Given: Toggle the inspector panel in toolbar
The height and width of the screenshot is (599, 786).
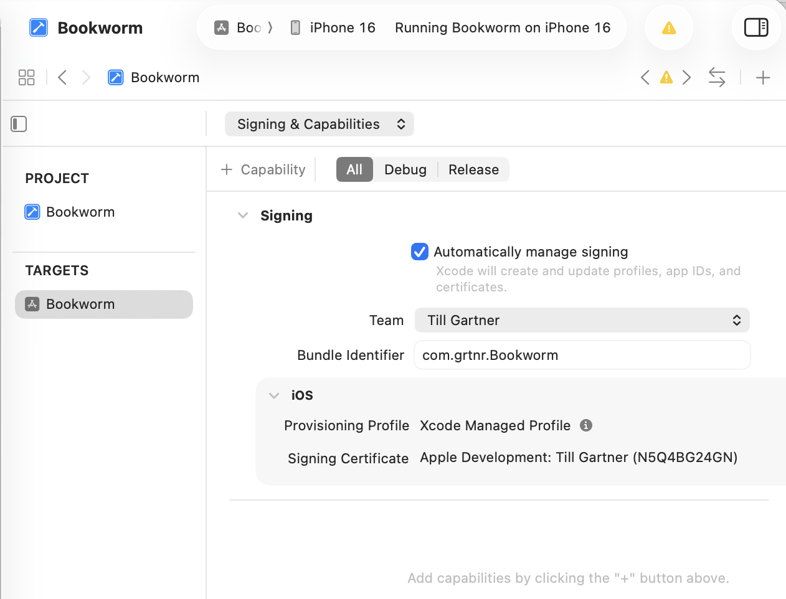Looking at the screenshot, I should coord(756,27).
